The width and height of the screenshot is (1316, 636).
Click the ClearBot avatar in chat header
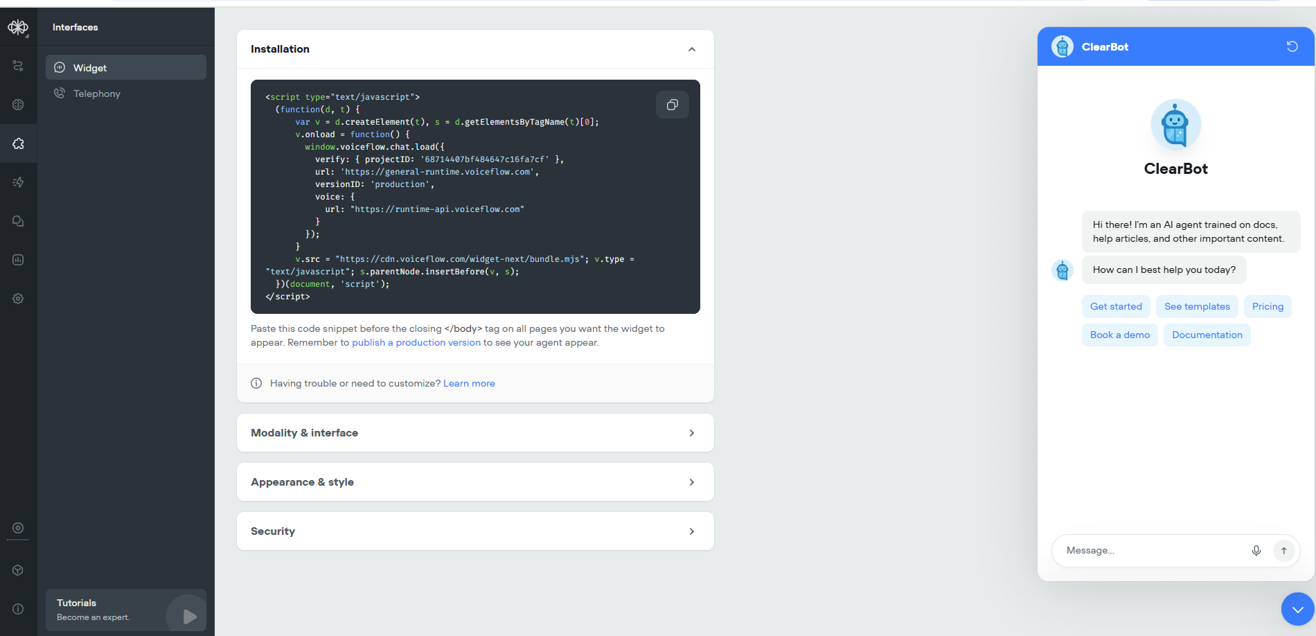[x=1062, y=46]
